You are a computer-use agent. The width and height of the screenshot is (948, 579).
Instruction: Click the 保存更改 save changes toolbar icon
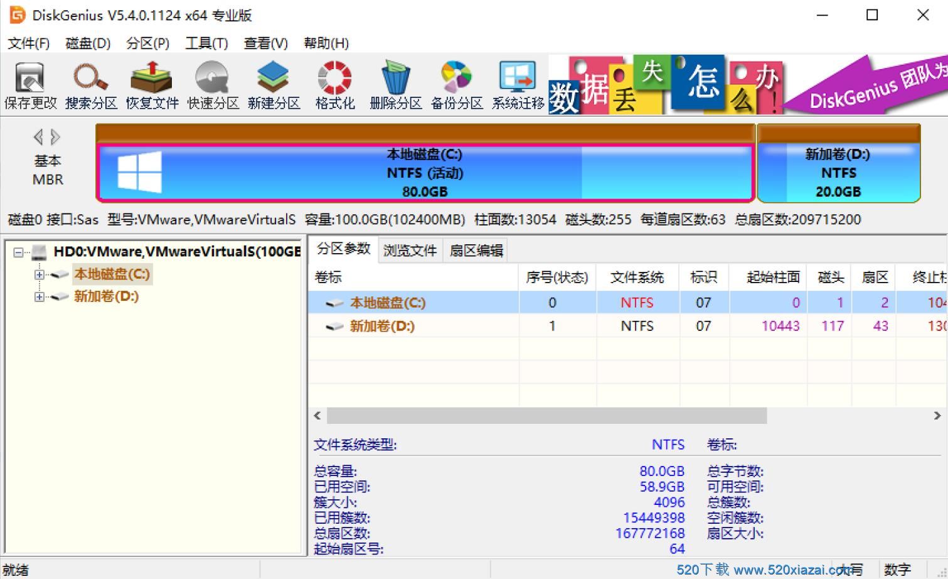click(30, 85)
